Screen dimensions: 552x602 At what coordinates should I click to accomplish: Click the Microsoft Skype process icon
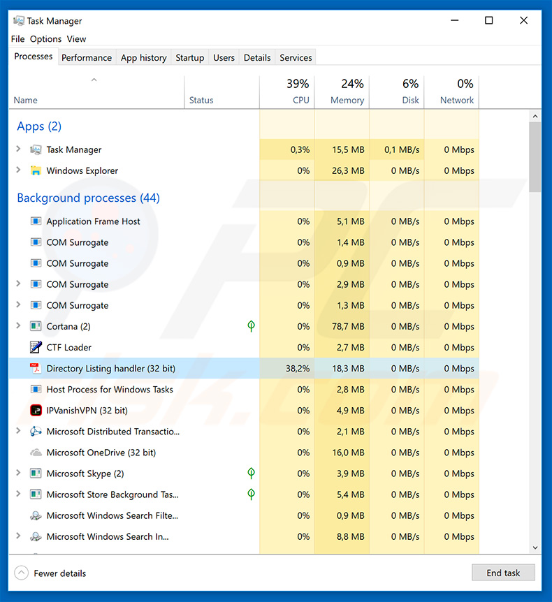36,473
